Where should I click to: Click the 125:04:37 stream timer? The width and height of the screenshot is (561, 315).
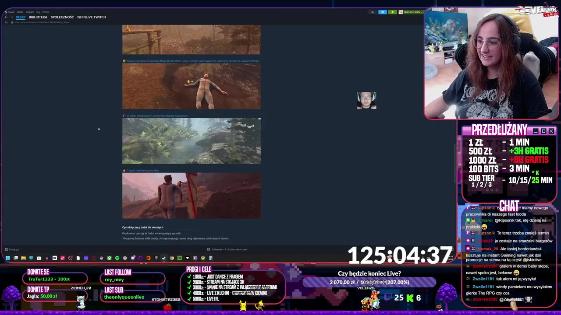click(x=400, y=255)
